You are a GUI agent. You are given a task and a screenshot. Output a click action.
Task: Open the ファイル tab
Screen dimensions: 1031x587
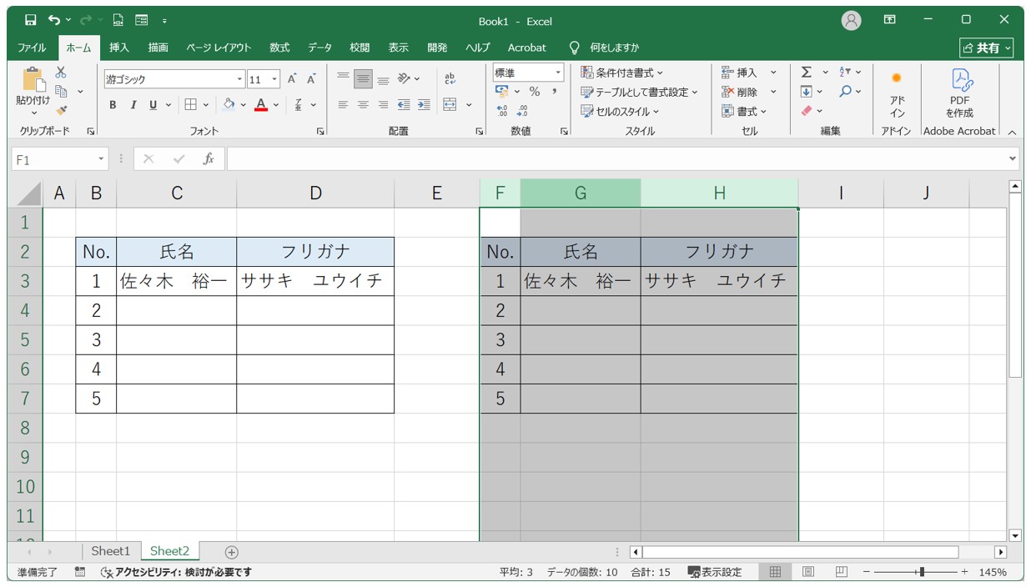(x=32, y=48)
